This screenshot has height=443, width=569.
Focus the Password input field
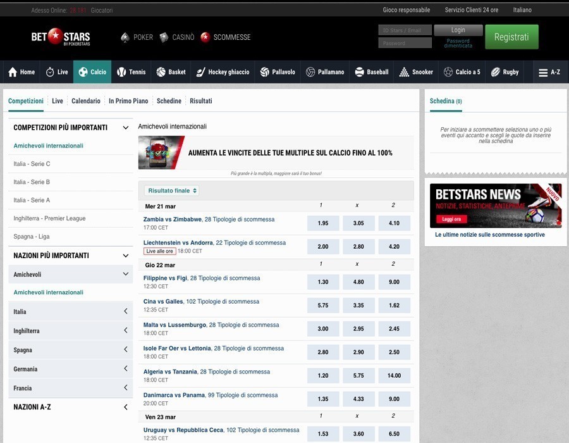pyautogui.click(x=405, y=43)
